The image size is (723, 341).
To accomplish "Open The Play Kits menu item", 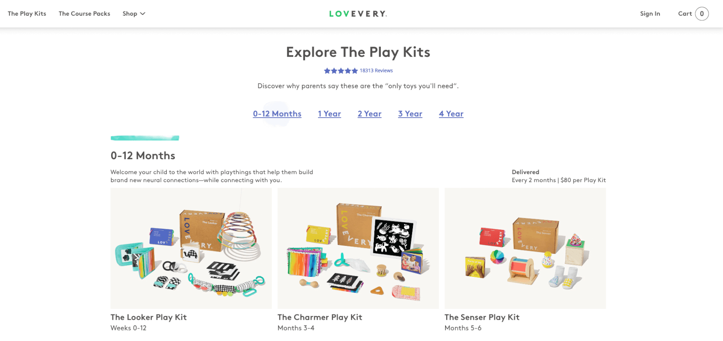I will tap(27, 14).
